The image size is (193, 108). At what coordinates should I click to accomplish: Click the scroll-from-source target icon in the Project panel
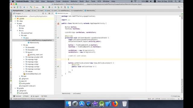point(43,13)
